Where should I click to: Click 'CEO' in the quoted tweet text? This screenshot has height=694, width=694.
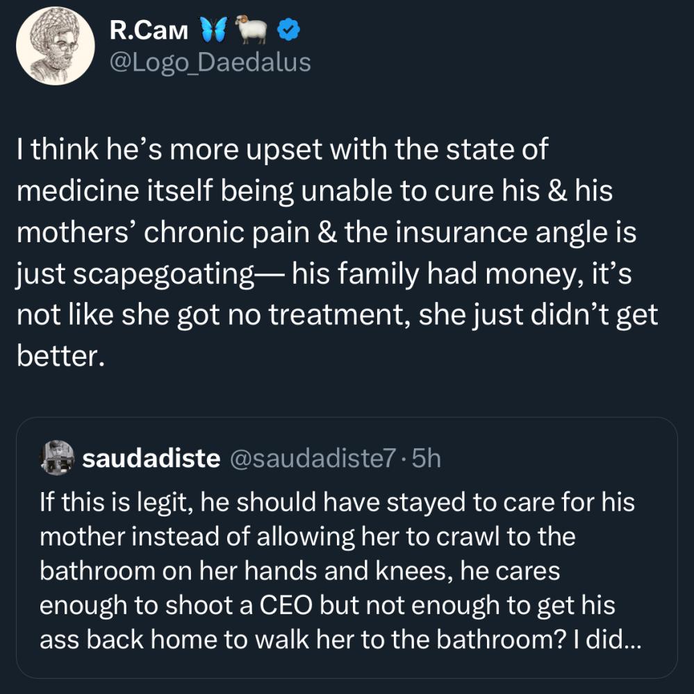tap(286, 605)
